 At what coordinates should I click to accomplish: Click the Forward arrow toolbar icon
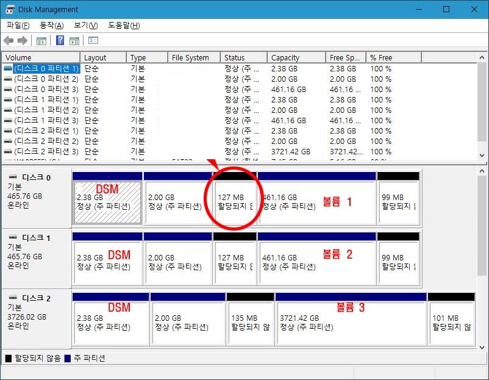click(x=23, y=41)
